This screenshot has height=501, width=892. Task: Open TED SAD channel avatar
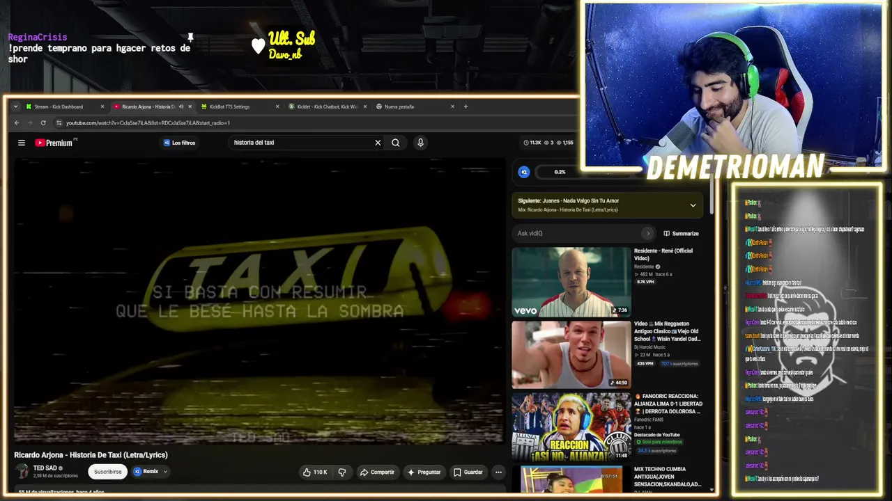22,471
